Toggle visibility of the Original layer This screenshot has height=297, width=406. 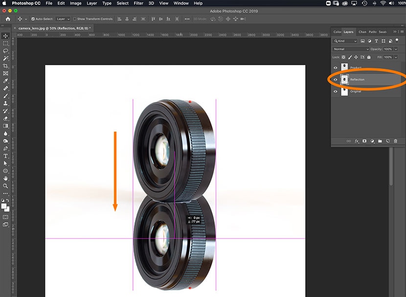[x=335, y=91]
